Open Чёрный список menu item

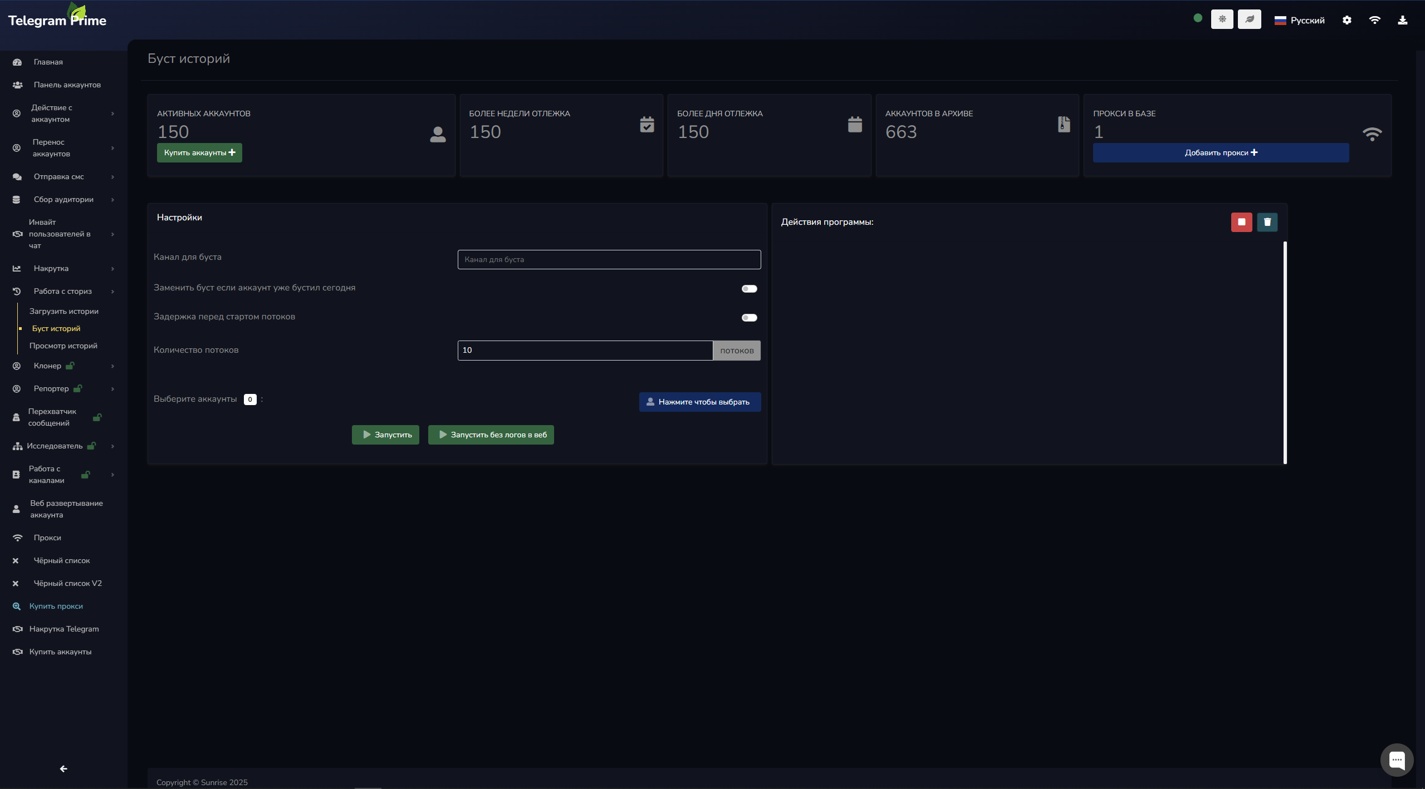click(62, 561)
